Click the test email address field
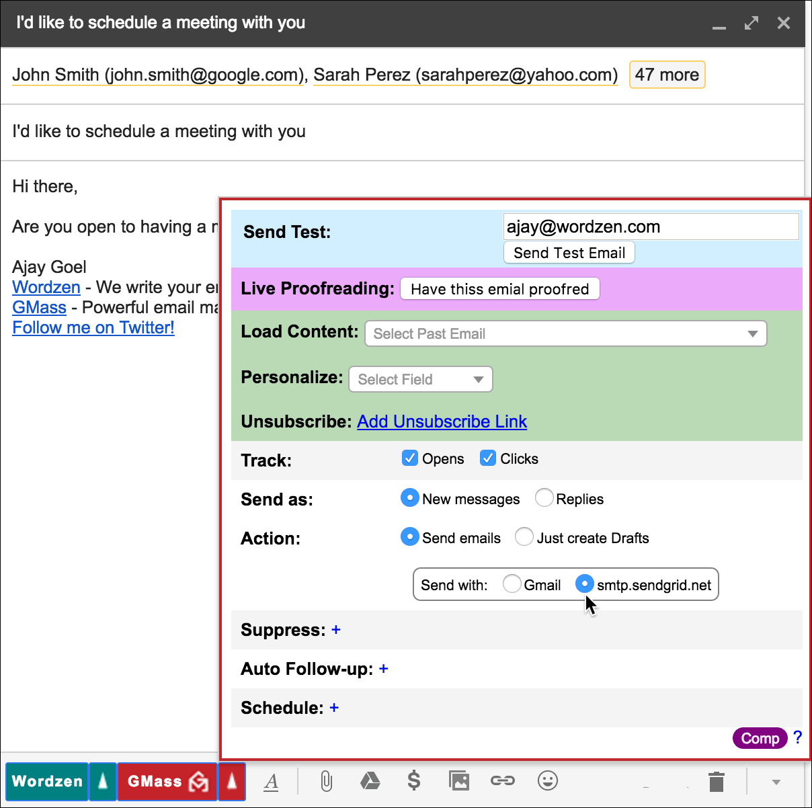Viewport: 812px width, 808px height. tap(650, 227)
